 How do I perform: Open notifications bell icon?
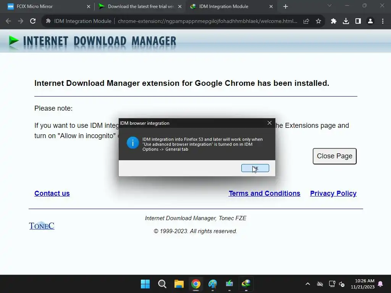point(381,284)
